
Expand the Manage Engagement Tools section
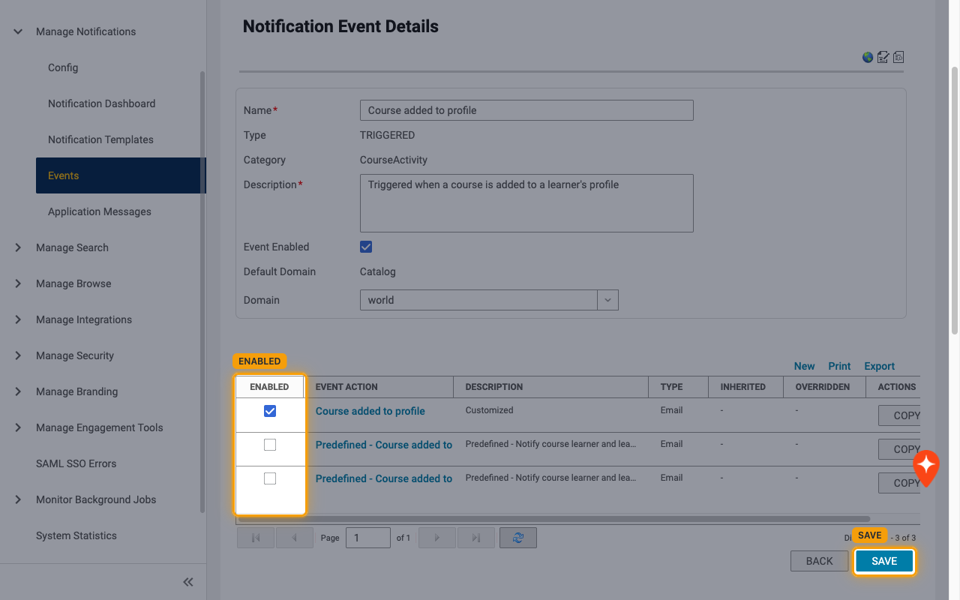pos(18,427)
